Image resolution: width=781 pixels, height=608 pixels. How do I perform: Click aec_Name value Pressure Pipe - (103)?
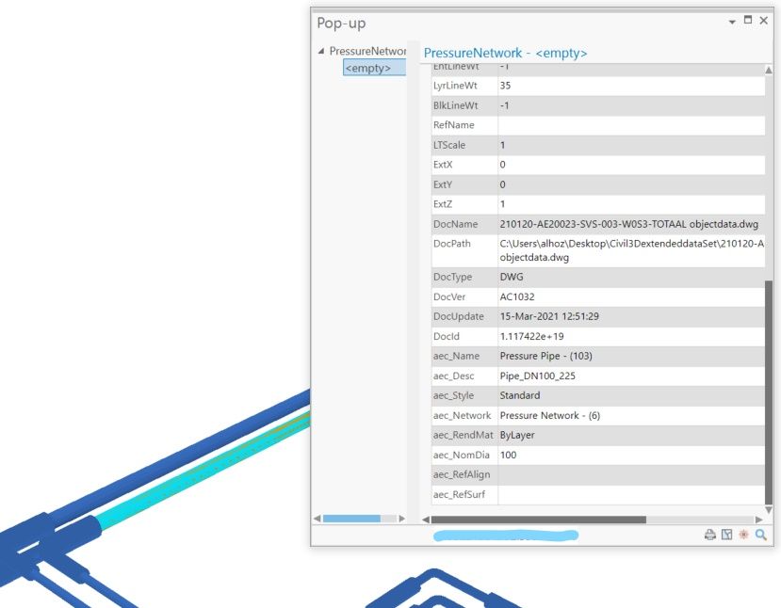545,356
